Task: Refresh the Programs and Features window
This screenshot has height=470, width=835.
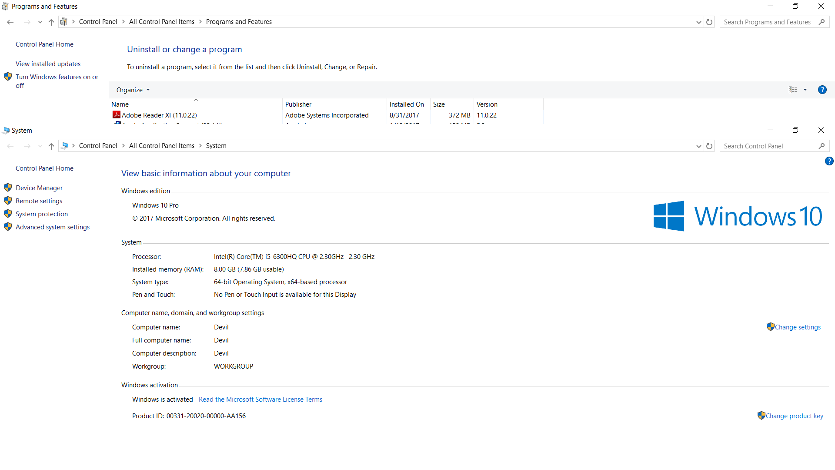Action: (x=709, y=22)
